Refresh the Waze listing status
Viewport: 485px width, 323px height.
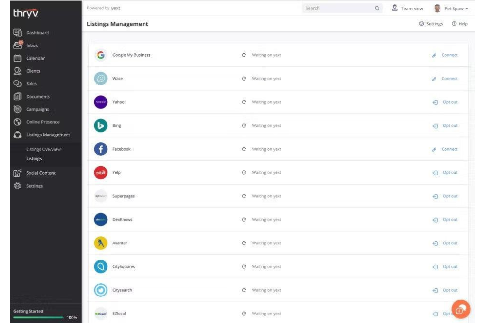(x=244, y=79)
